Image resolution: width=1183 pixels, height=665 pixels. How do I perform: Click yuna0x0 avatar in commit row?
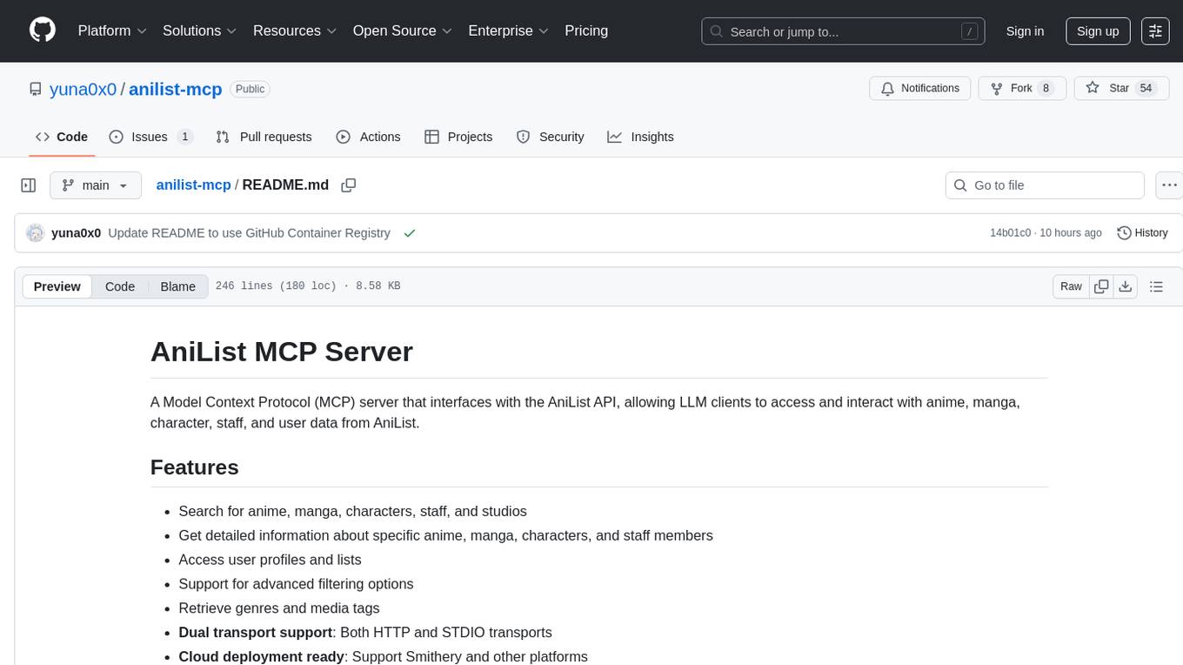tap(36, 233)
